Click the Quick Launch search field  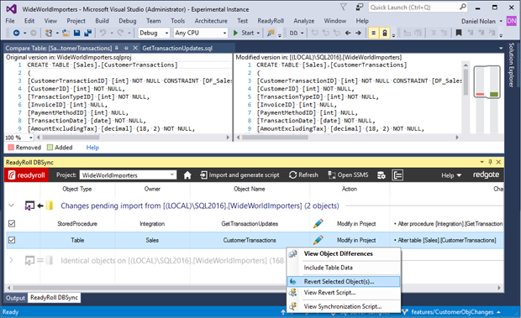[418, 8]
